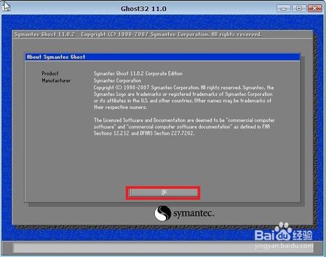
Task: Click the Manufacturer label
Action: click(56, 81)
